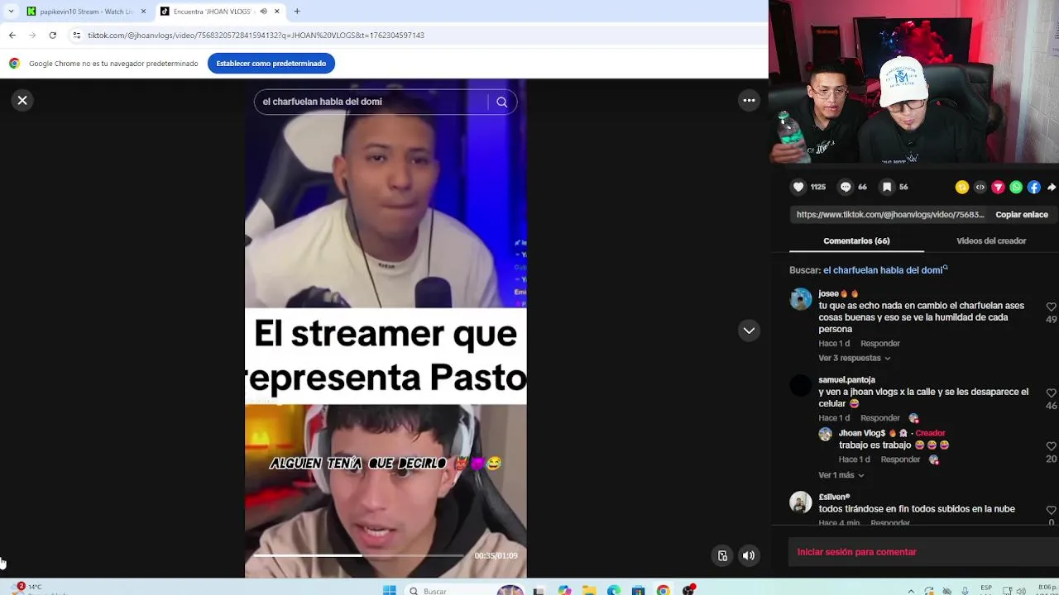Click the embed code icon

coord(980,188)
